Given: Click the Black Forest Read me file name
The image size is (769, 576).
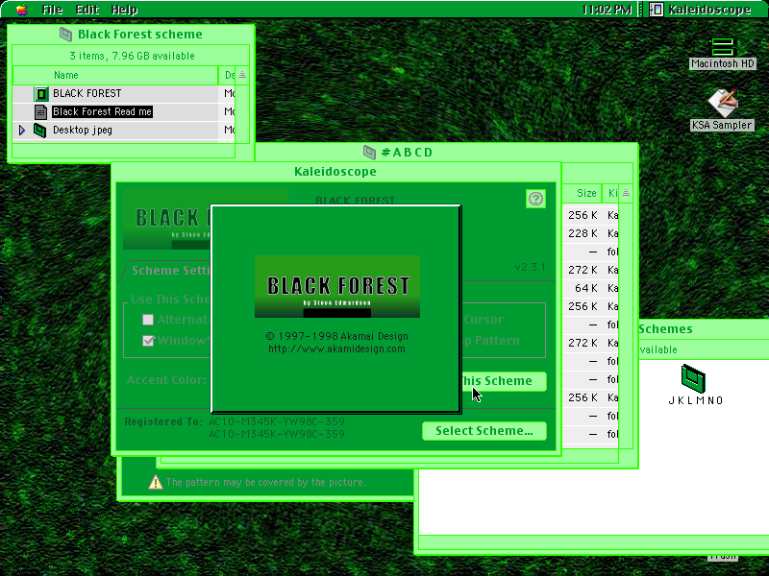Looking at the screenshot, I should click(102, 111).
